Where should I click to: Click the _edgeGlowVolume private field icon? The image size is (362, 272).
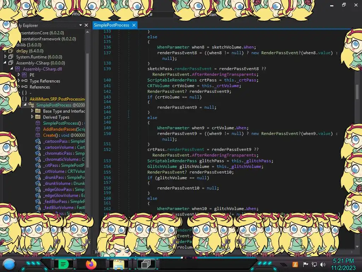click(x=38, y=195)
